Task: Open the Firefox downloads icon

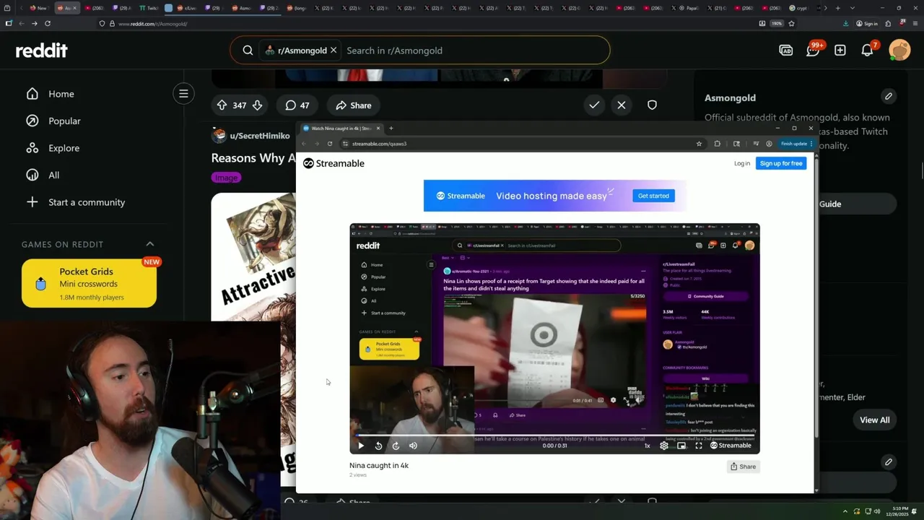Action: click(x=845, y=23)
